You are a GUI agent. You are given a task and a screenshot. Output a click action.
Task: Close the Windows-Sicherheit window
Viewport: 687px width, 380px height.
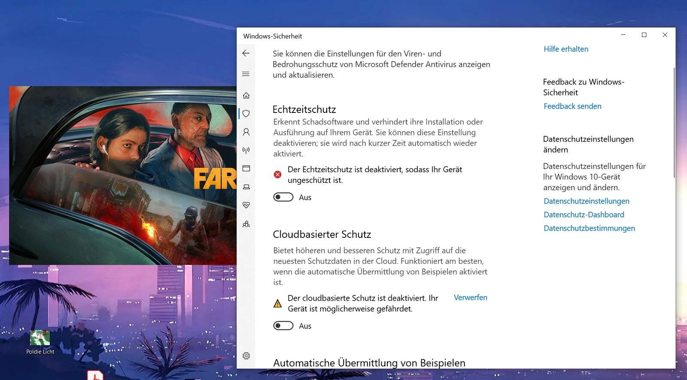665,35
